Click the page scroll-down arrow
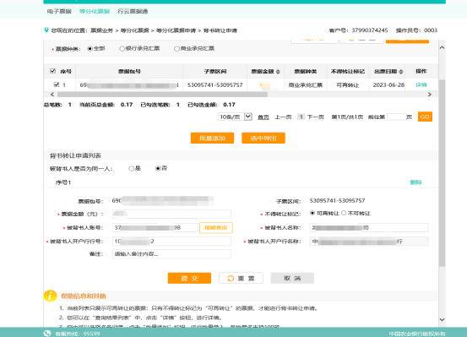 (x=442, y=320)
